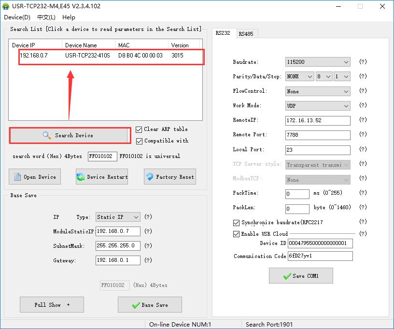394x329 pixels.
Task: Click the help mark next to IP Type
Action: (x=148, y=217)
